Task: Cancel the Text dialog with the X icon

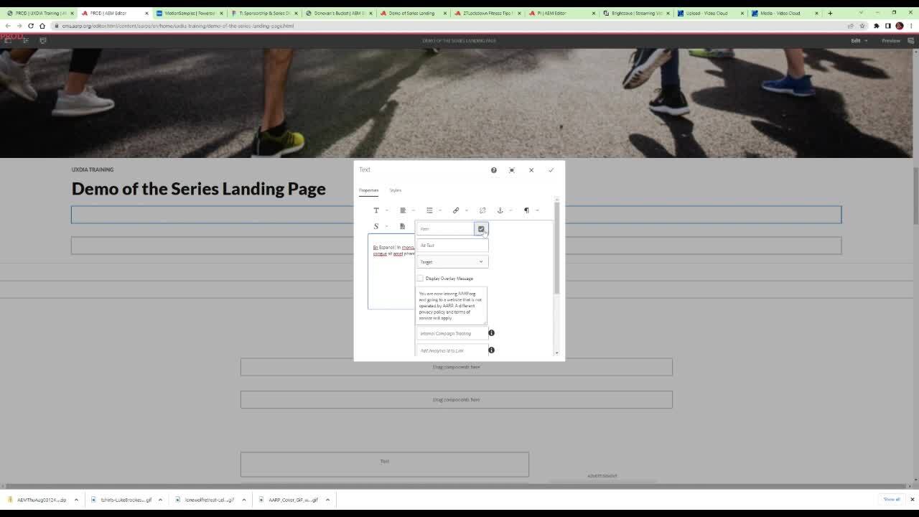Action: coord(531,170)
